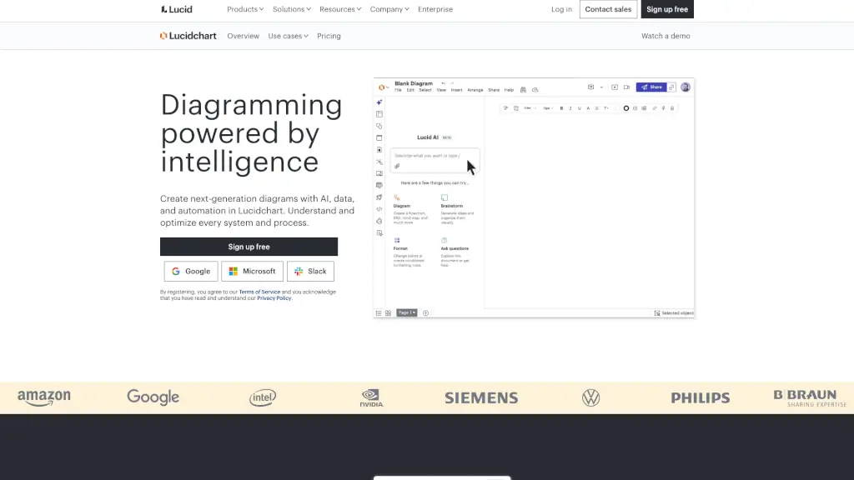The height and width of the screenshot is (480, 854).
Task: Open the user avatar in editor header
Action: (x=686, y=87)
